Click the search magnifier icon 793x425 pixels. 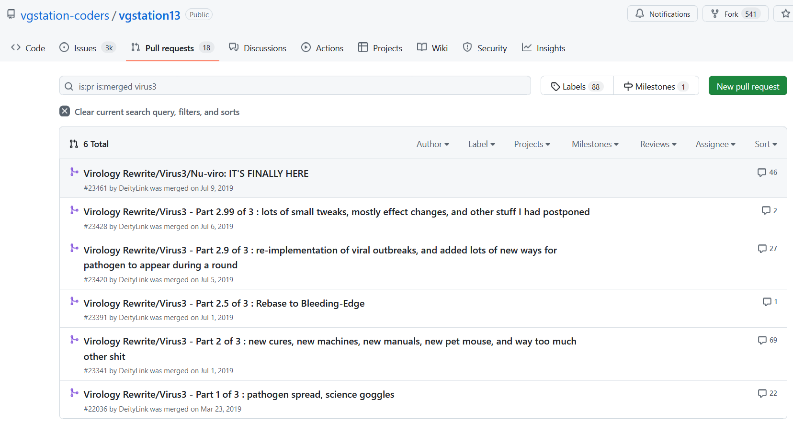tap(69, 87)
